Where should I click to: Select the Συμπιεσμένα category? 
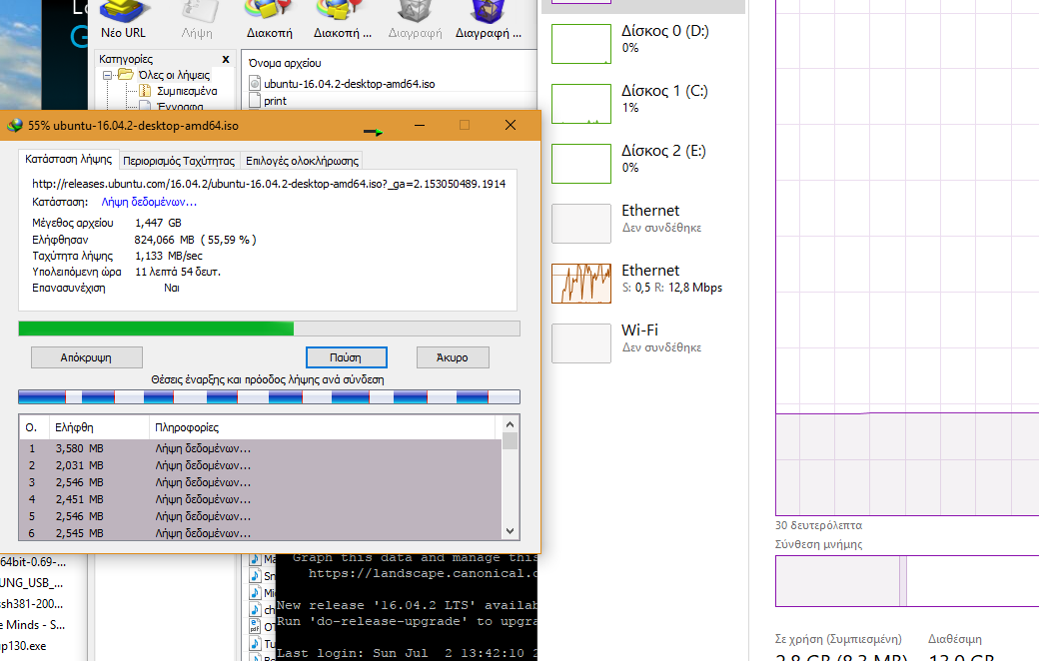187,91
